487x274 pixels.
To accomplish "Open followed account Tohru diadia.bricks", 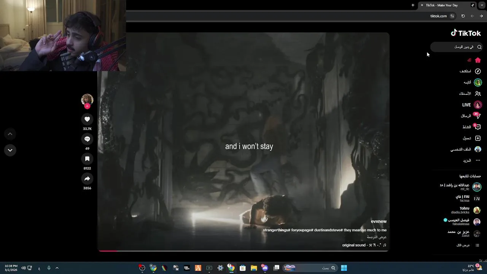I will (466, 210).
